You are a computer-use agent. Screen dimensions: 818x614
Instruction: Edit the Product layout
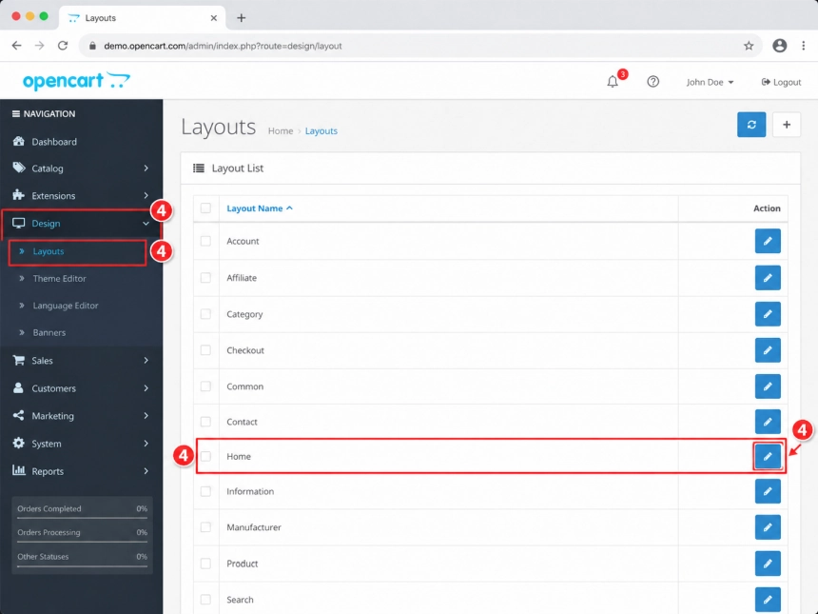coord(768,564)
